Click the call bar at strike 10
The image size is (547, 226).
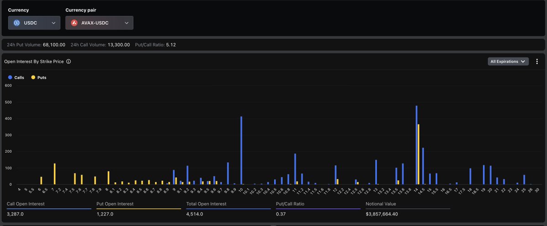tap(241, 151)
